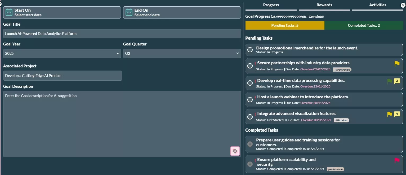Click yellow flag on Integrate advanced visualization task

click(x=390, y=114)
